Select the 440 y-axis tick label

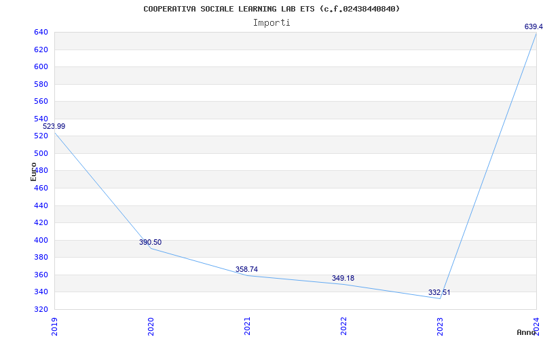[x=41, y=205]
